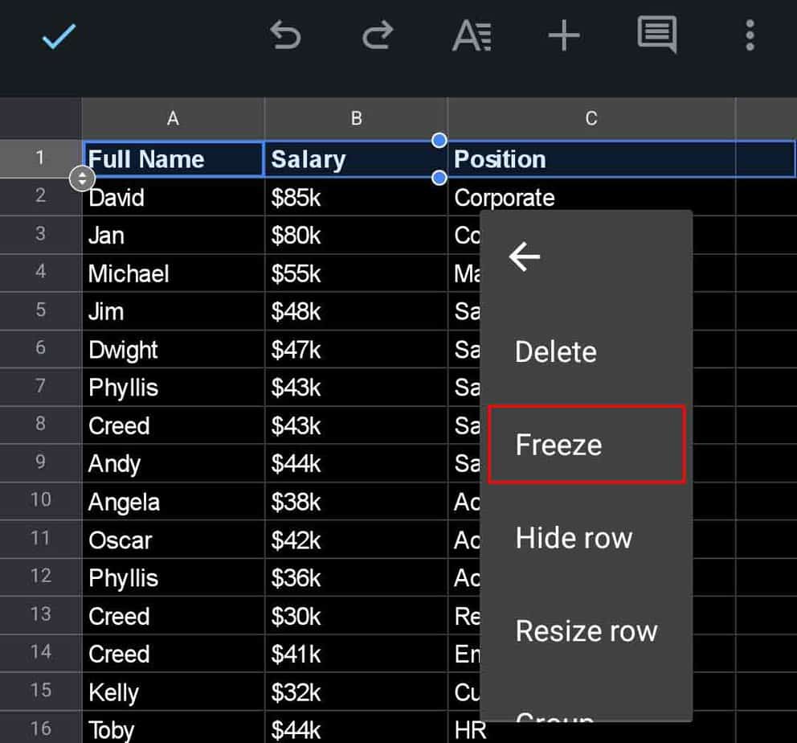Viewport: 797px width, 743px height.
Task: Choose Hide row from the menu
Action: 574,538
